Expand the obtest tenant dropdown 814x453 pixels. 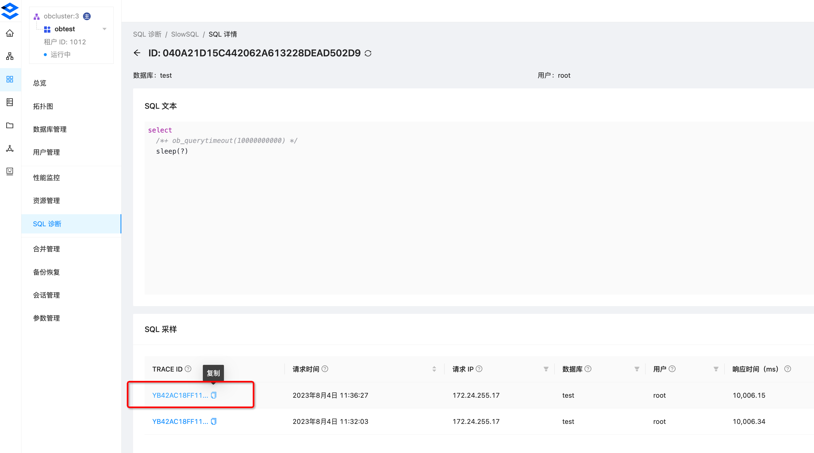pyautogui.click(x=104, y=29)
